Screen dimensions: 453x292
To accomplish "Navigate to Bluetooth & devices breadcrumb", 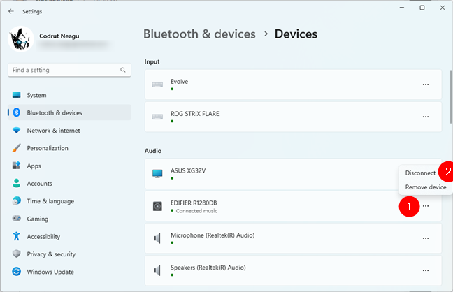I will click(x=199, y=34).
